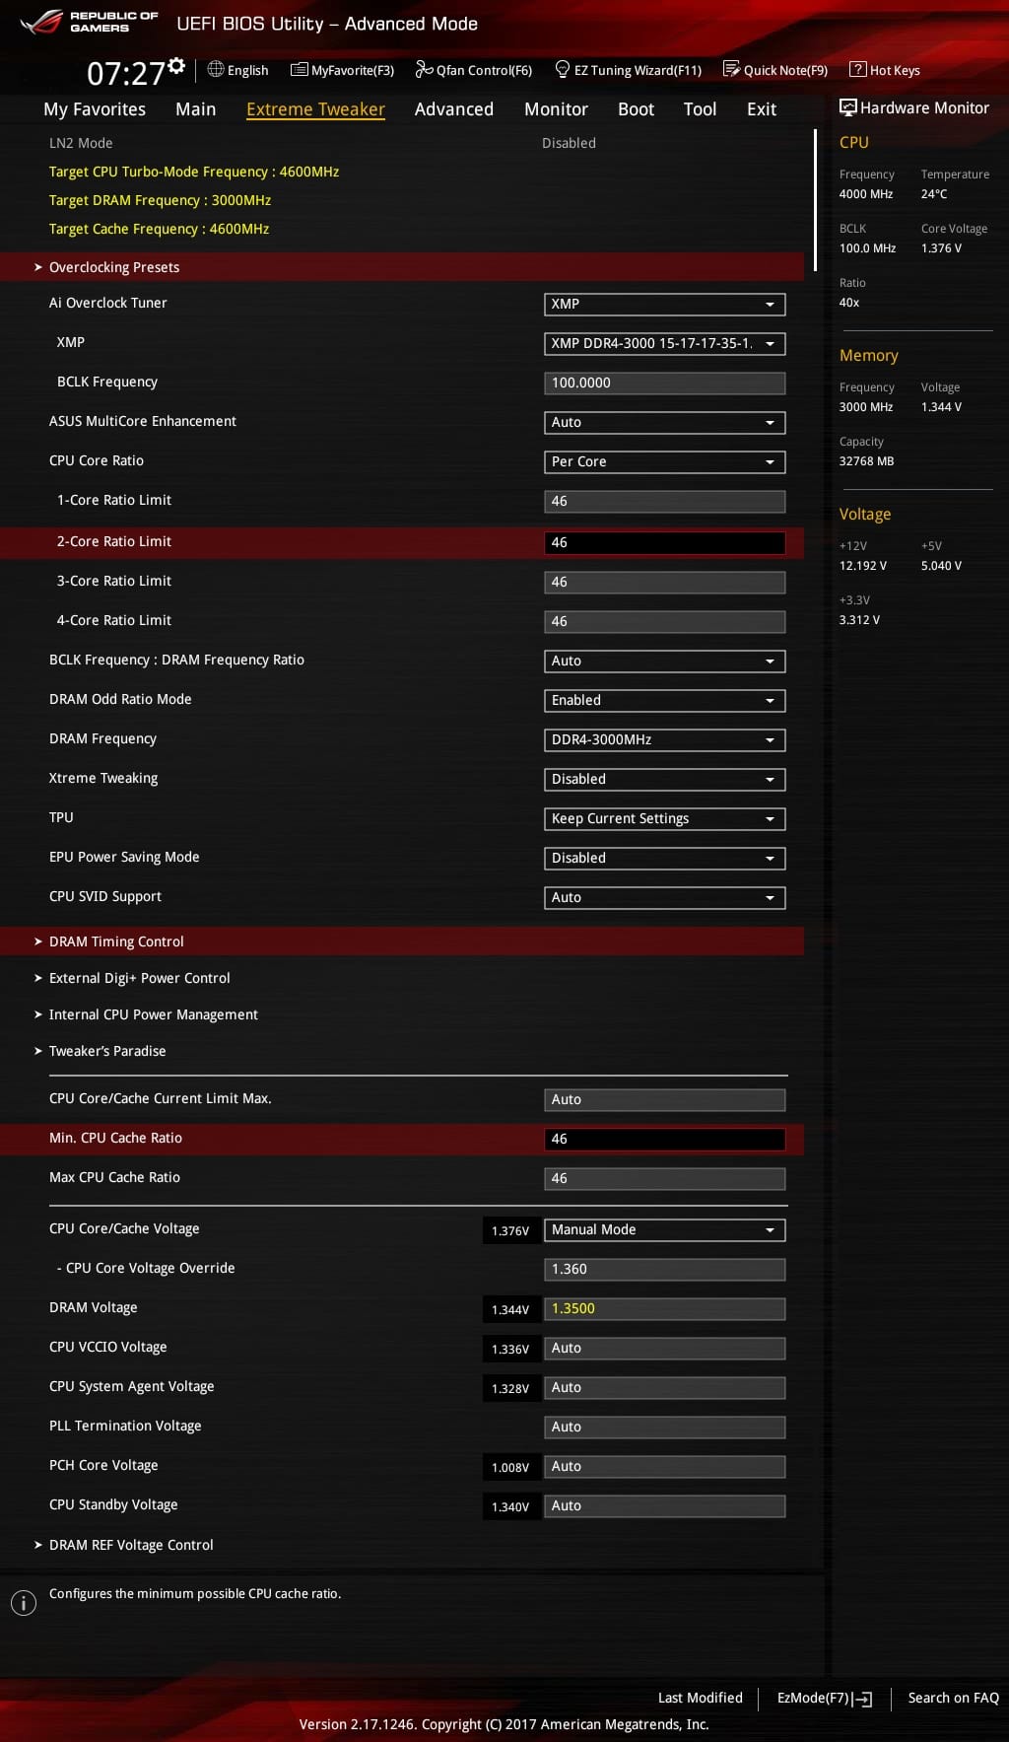Switch to EzMode via exit arrow icon

862,1699
